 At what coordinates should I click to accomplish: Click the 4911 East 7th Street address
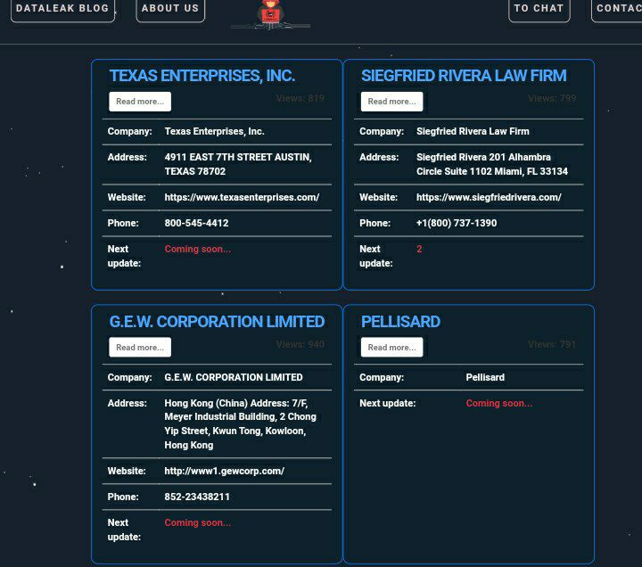click(x=238, y=164)
